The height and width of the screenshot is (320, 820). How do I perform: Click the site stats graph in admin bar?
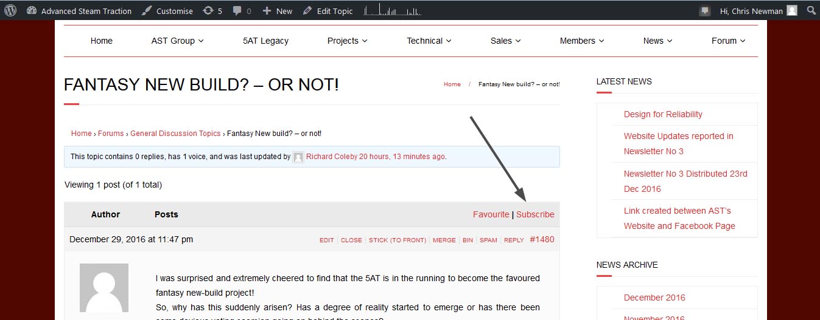click(393, 10)
